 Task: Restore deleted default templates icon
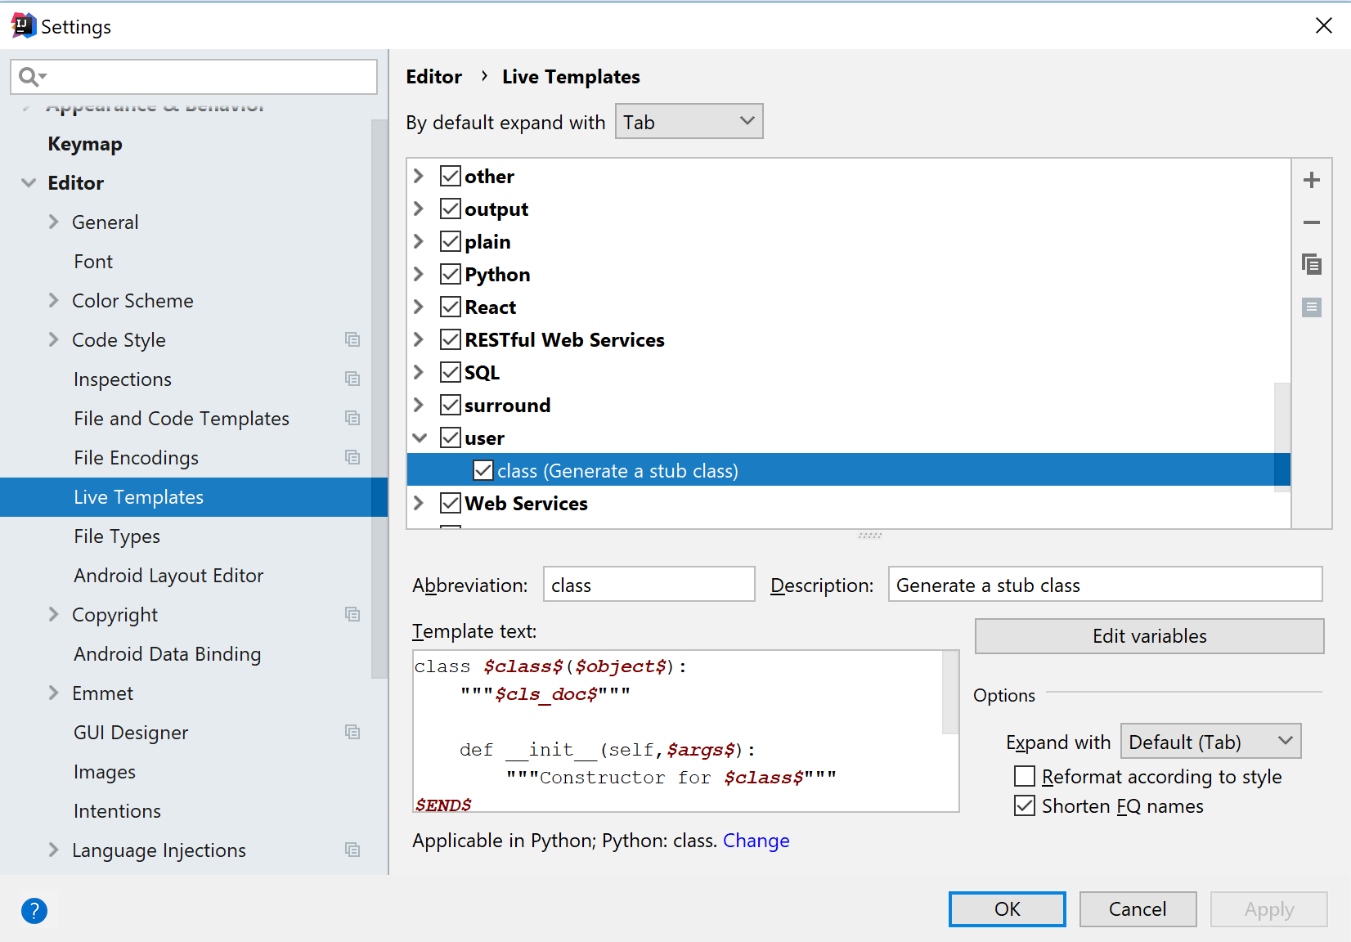[x=1312, y=307]
